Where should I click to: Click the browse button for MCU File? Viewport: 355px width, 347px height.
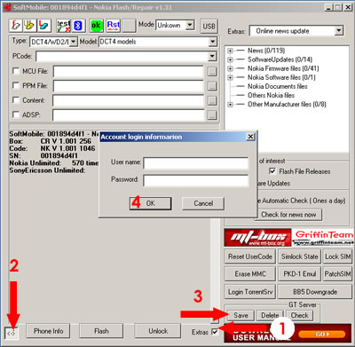(x=212, y=71)
